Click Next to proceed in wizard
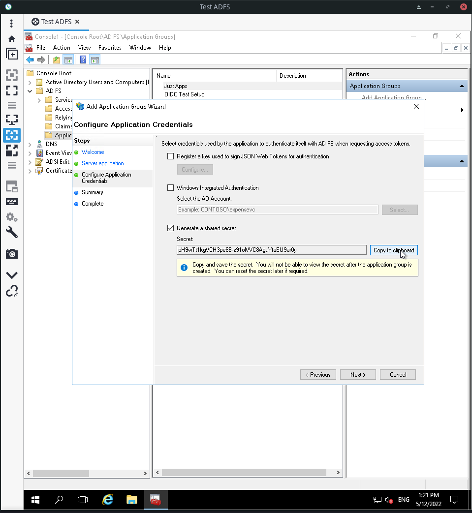472x513 pixels. (358, 375)
